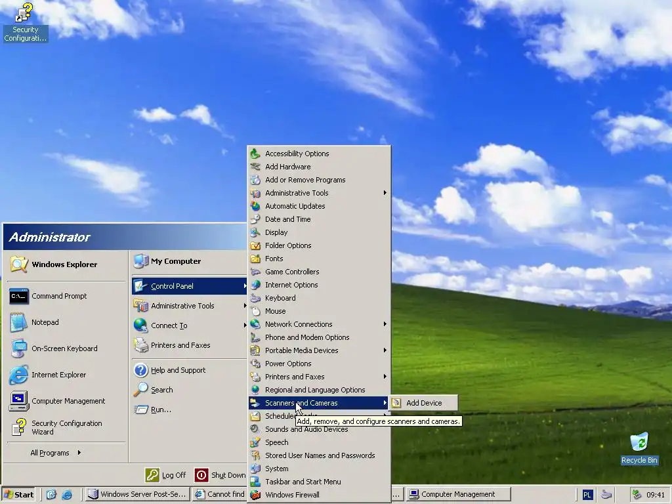The height and width of the screenshot is (504, 672).
Task: Click the Display icon in Control Panel list
Action: [x=255, y=232]
